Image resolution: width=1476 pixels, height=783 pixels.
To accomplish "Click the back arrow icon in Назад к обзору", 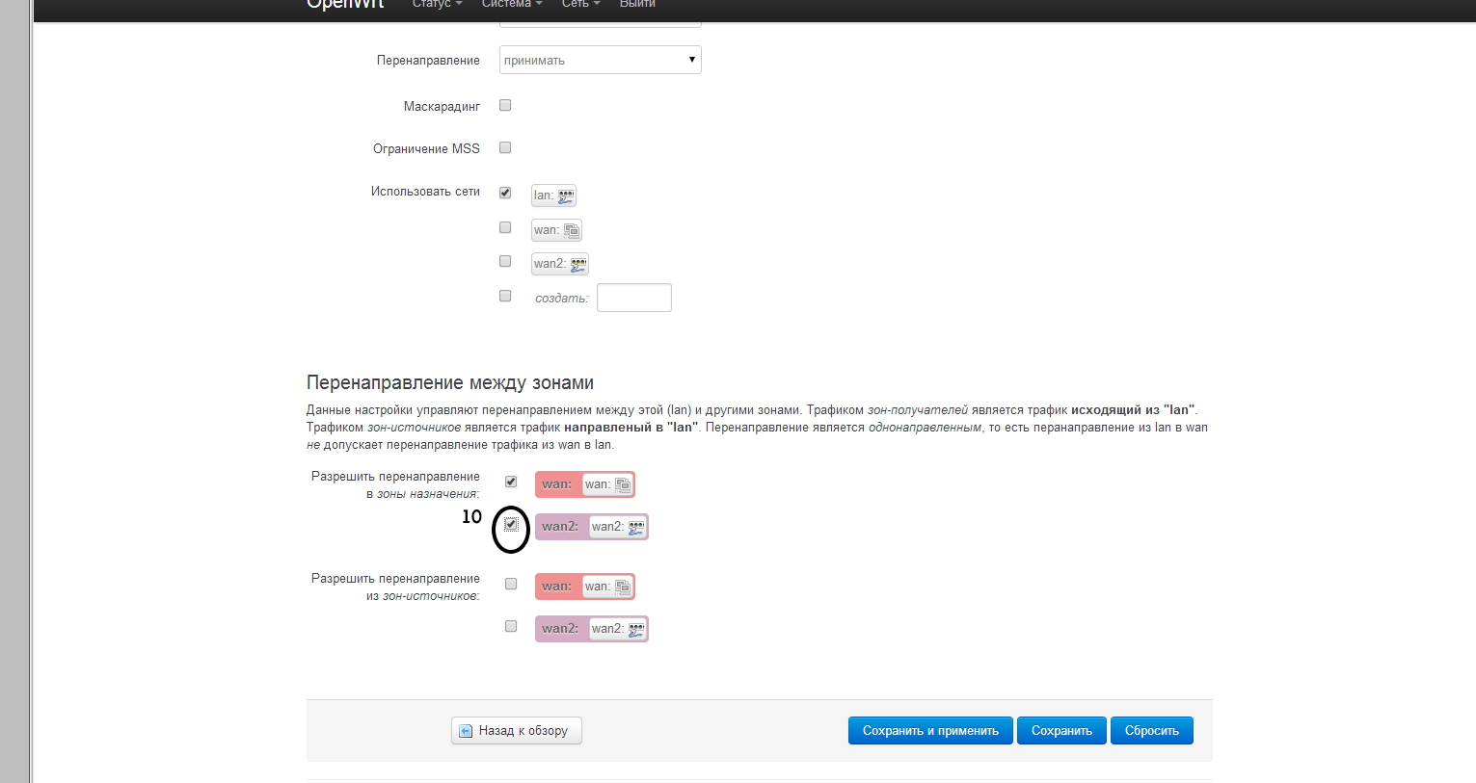I will [x=466, y=731].
